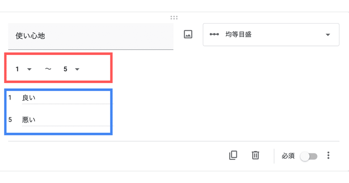
Task: Toggle the 必須 required switch
Action: click(x=308, y=156)
